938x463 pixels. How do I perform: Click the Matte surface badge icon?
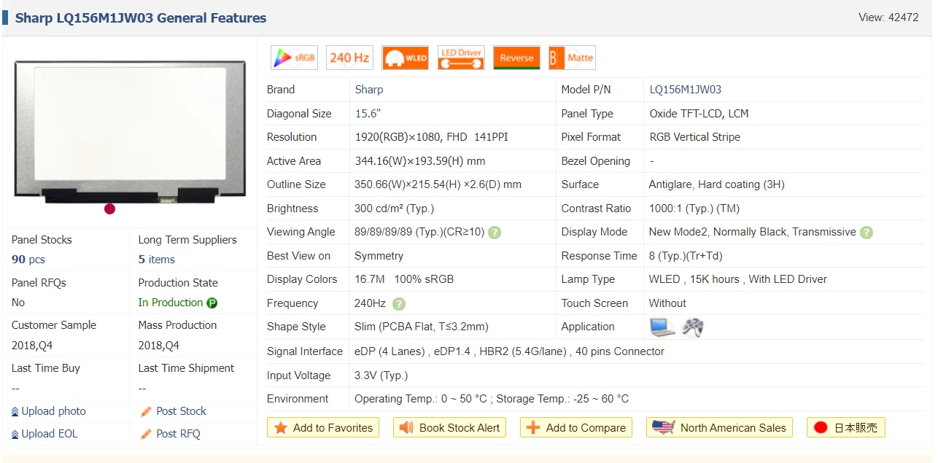pos(572,58)
